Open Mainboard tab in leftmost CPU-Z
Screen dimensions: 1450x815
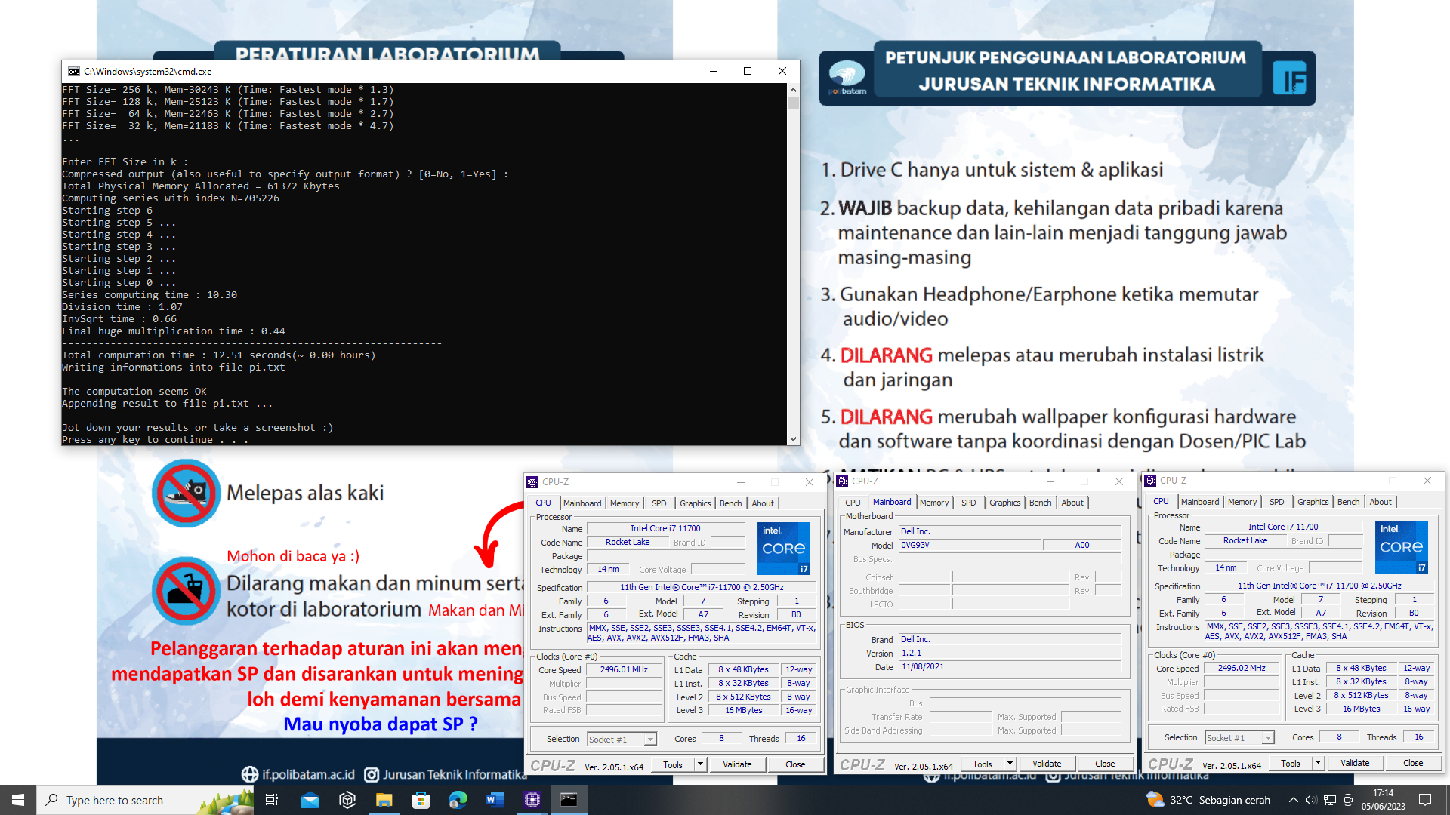tap(582, 503)
